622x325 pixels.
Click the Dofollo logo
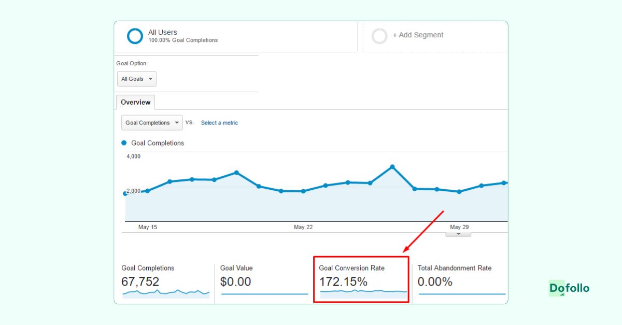[x=569, y=288]
